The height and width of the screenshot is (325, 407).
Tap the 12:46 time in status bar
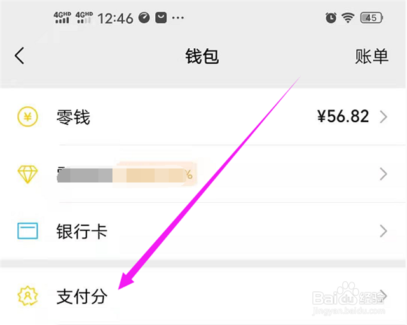coord(115,18)
